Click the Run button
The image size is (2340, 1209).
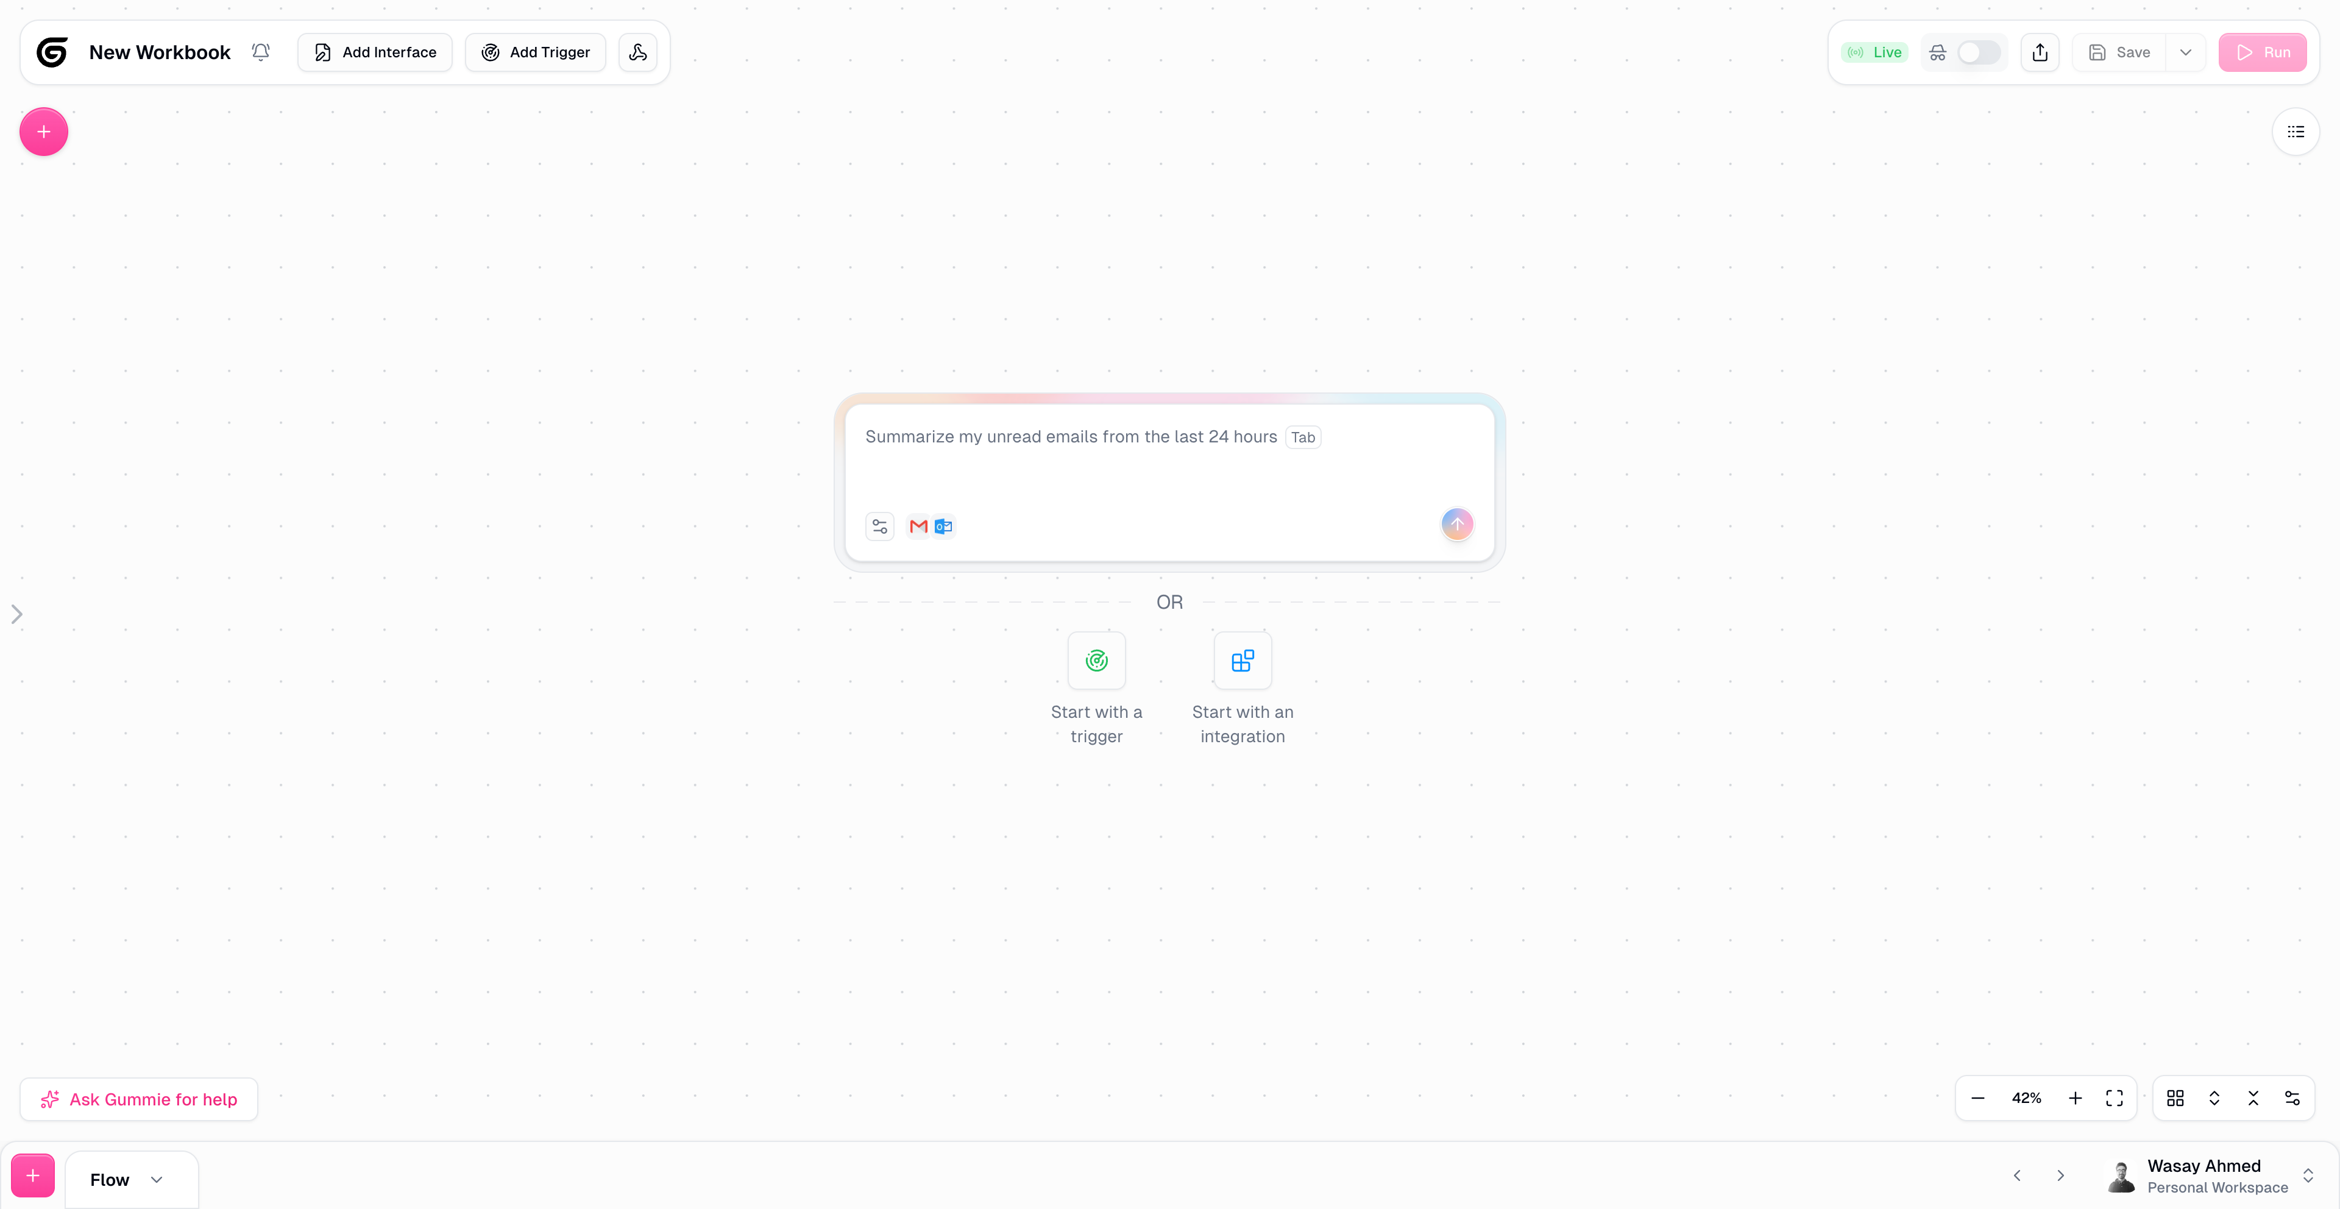point(2262,52)
